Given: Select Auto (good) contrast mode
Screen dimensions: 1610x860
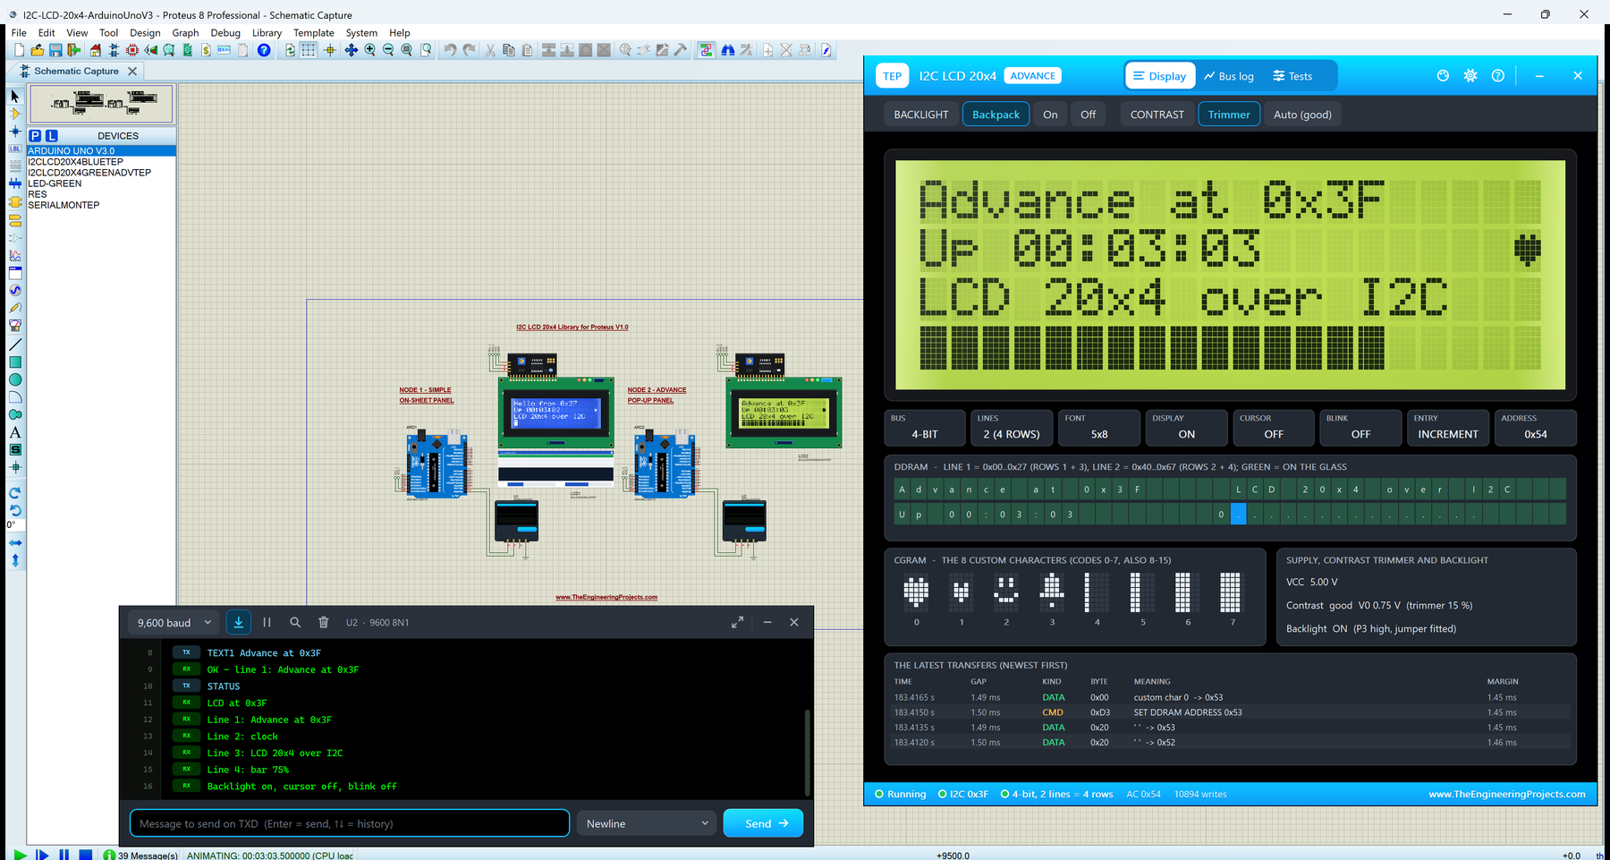Looking at the screenshot, I should pyautogui.click(x=1302, y=115).
